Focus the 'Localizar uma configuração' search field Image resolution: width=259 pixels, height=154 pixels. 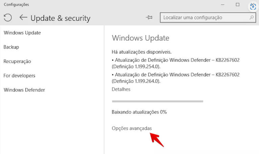coord(208,18)
